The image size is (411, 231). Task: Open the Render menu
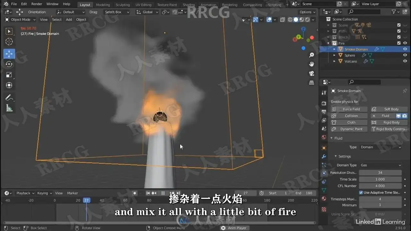(37, 4)
